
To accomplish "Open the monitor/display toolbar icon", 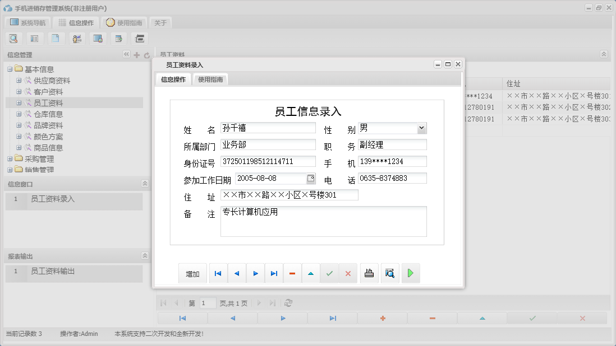I will (98, 39).
